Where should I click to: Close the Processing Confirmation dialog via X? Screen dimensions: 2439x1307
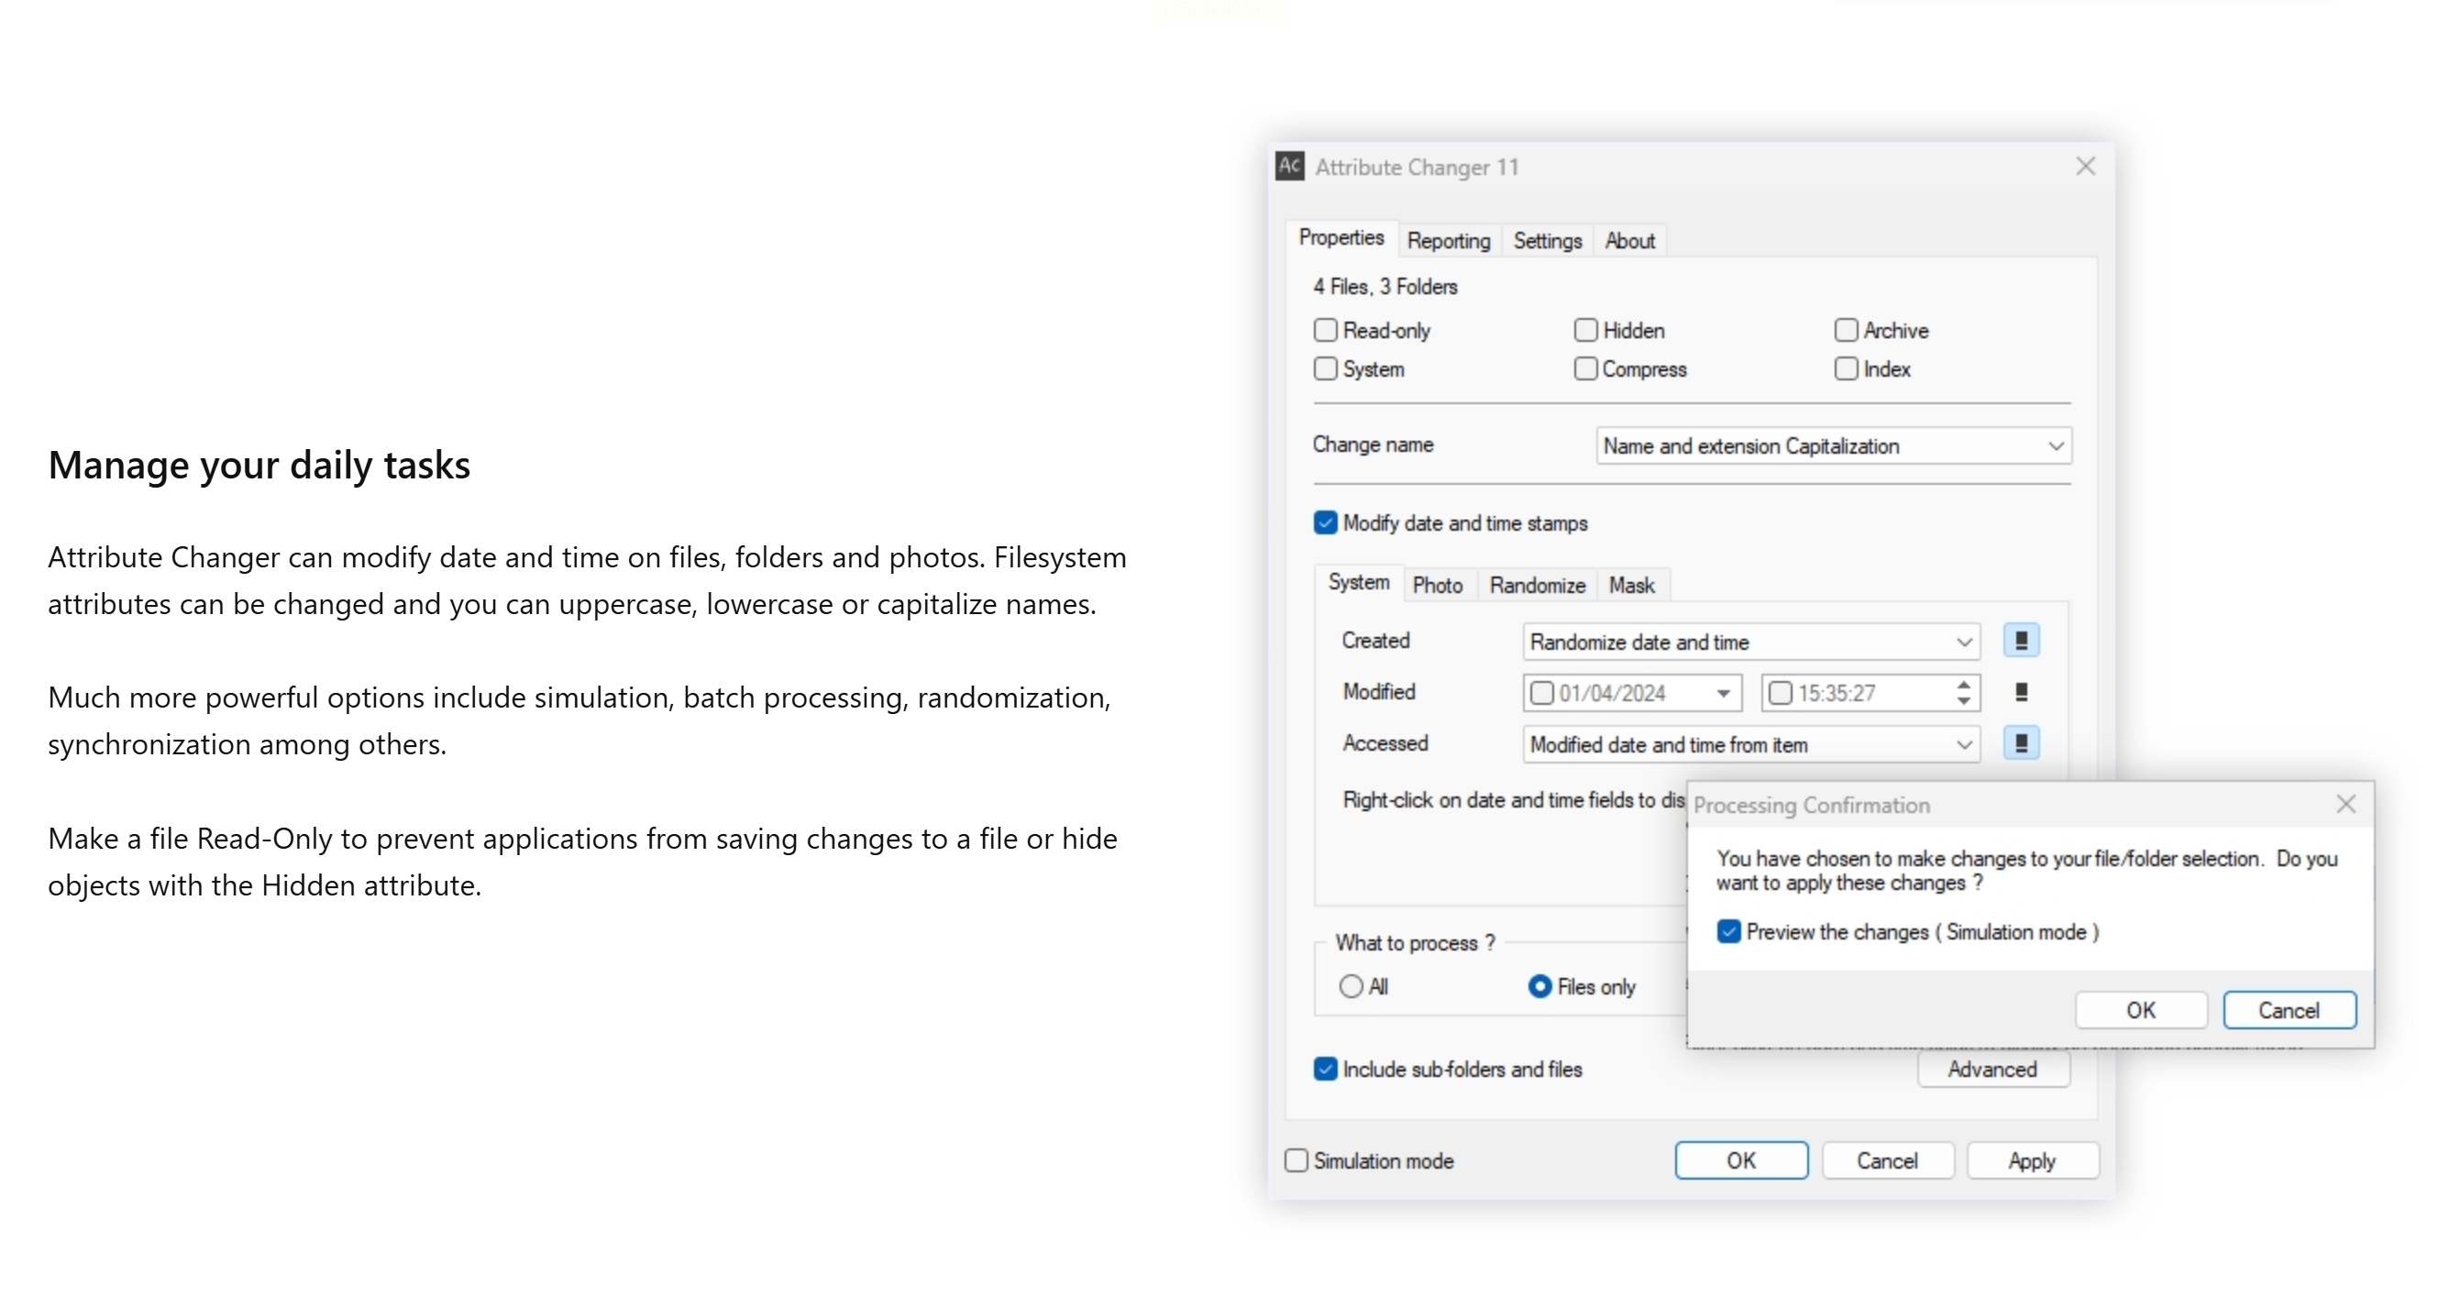pyautogui.click(x=2345, y=805)
